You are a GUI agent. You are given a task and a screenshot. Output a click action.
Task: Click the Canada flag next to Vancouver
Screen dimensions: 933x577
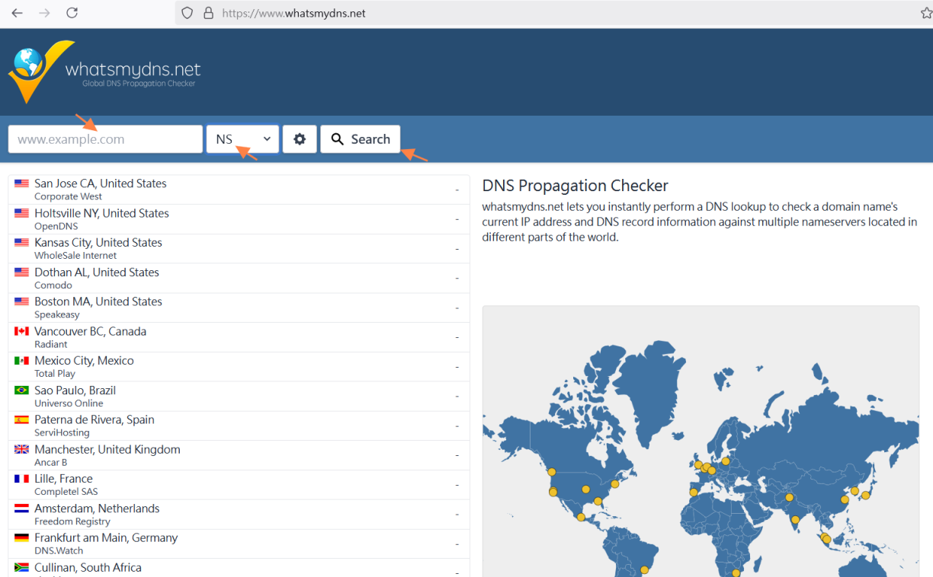point(21,332)
